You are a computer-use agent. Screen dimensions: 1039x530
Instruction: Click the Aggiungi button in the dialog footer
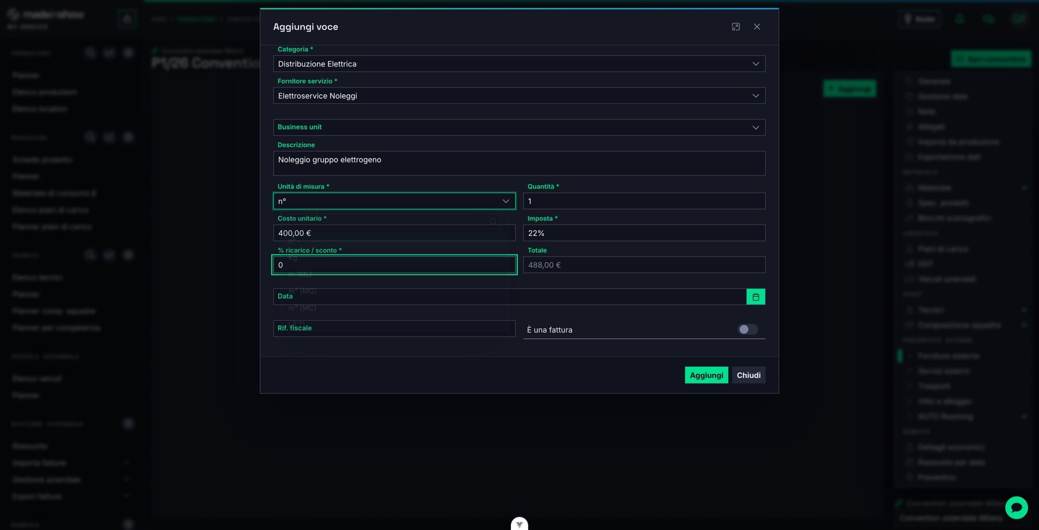[x=706, y=375]
